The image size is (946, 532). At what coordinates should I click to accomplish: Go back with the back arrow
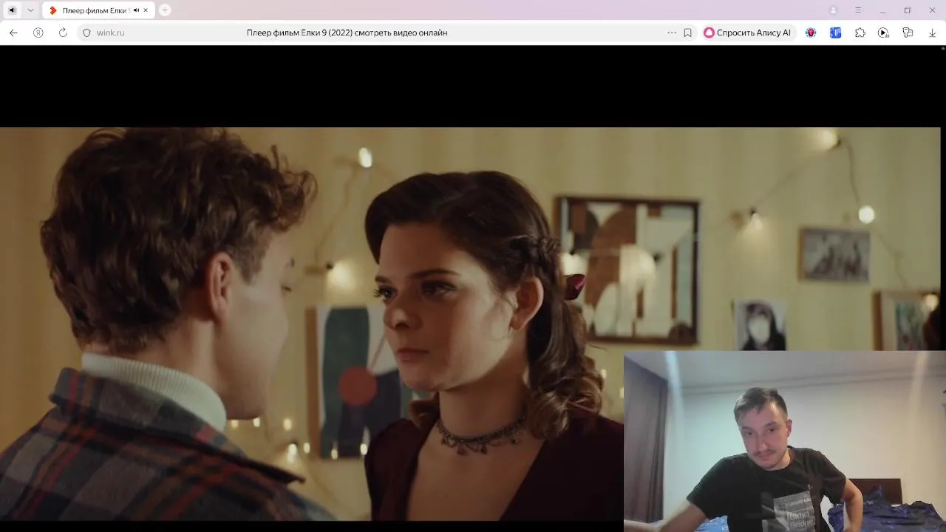[x=13, y=33]
